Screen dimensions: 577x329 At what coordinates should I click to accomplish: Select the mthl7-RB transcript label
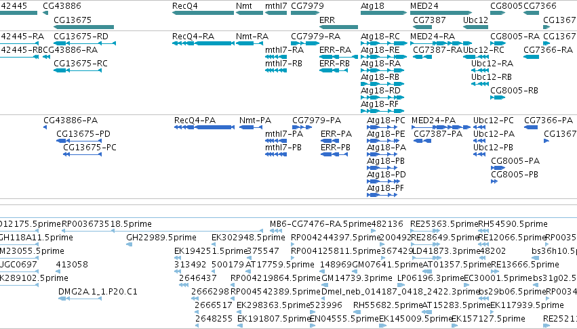pyautogui.click(x=283, y=64)
